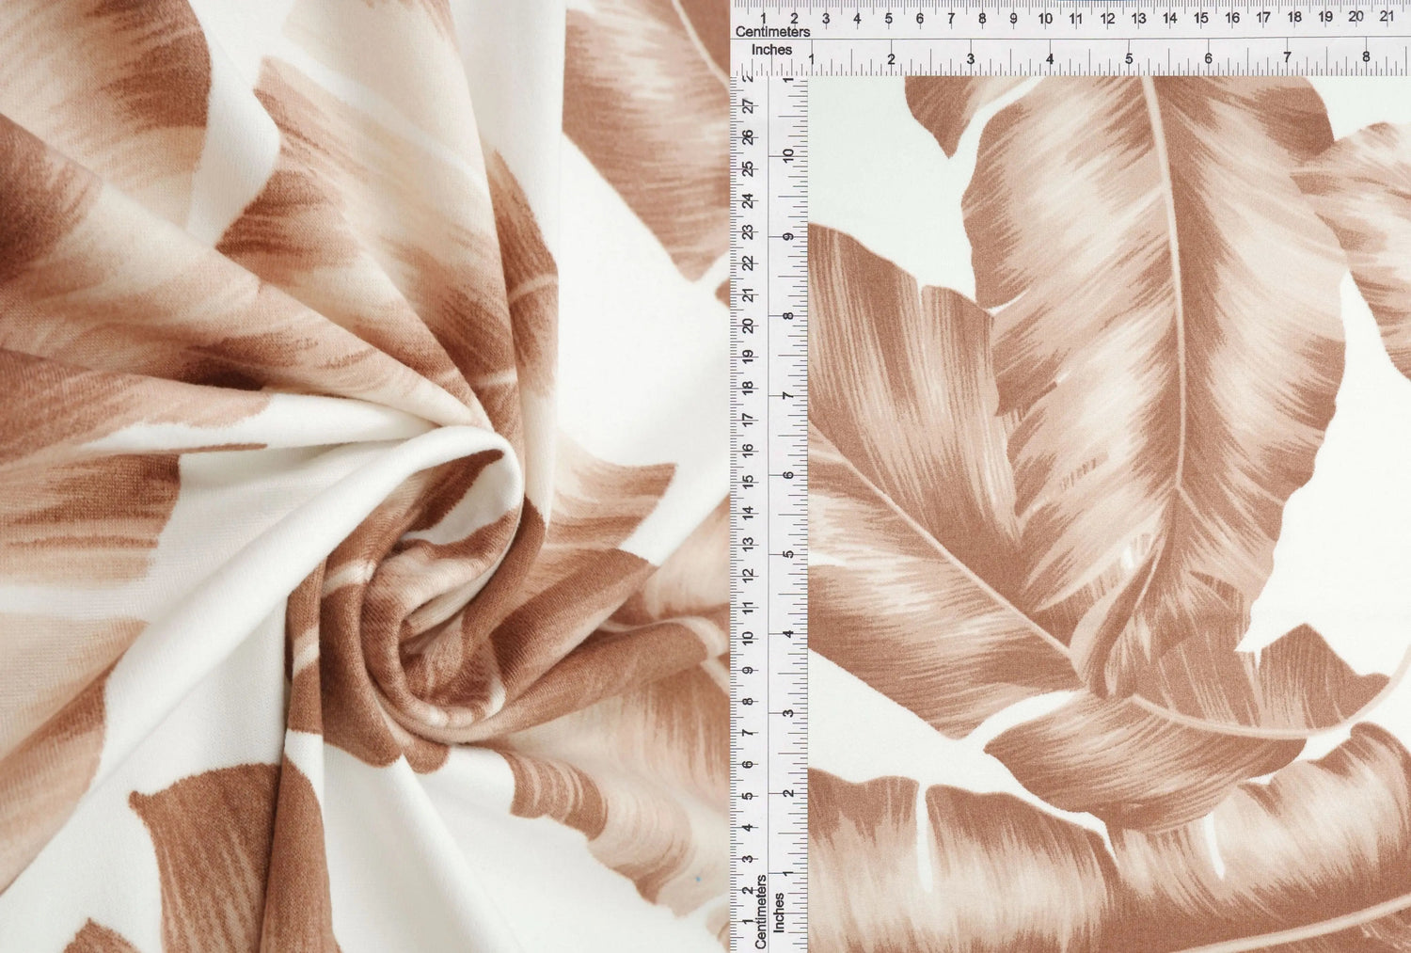Viewport: 1411px width, 953px height.
Task: Click the "Inches" label on the top ruler
Action: point(771,50)
